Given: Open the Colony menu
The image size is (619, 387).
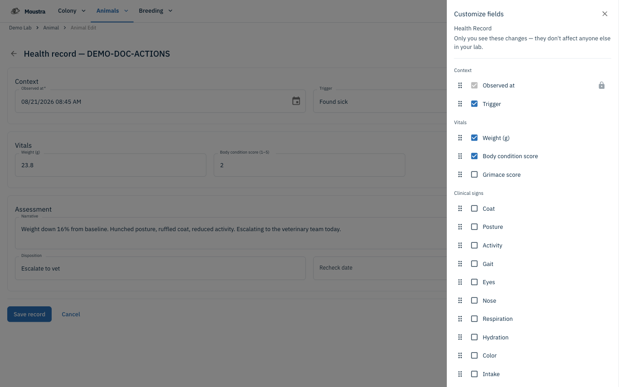Looking at the screenshot, I should coord(72,11).
